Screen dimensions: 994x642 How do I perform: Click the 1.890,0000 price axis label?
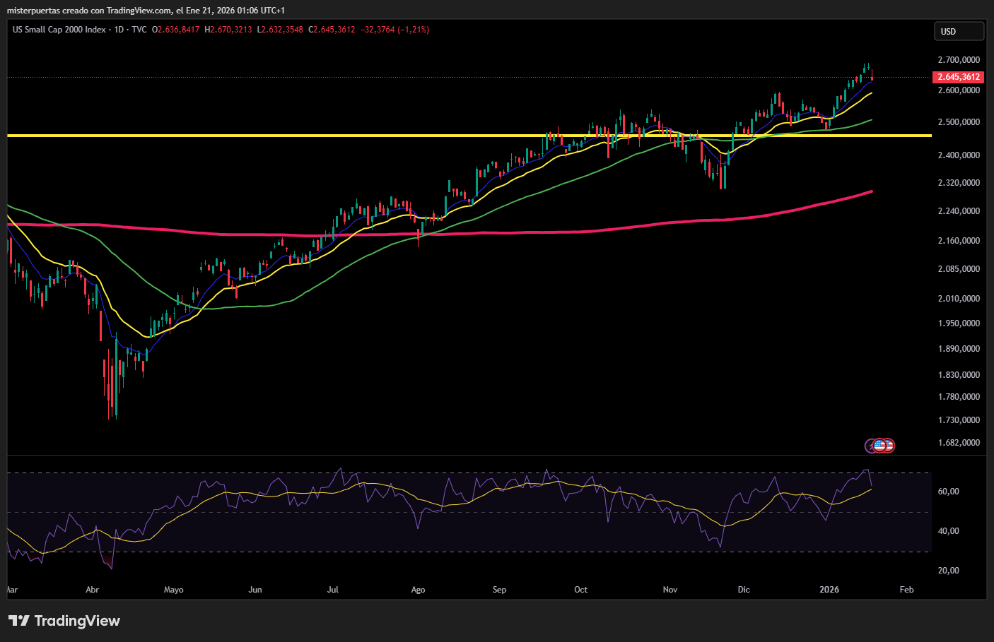959,349
